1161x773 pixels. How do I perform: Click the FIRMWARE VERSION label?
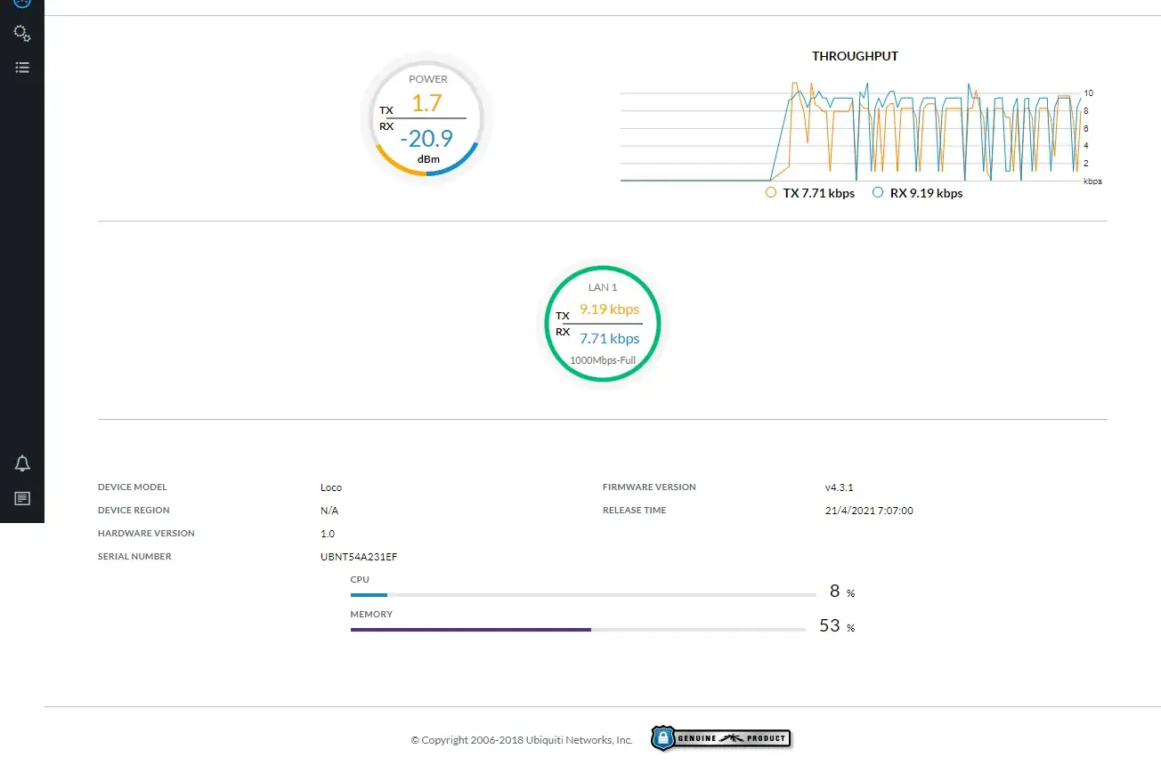pyautogui.click(x=649, y=487)
